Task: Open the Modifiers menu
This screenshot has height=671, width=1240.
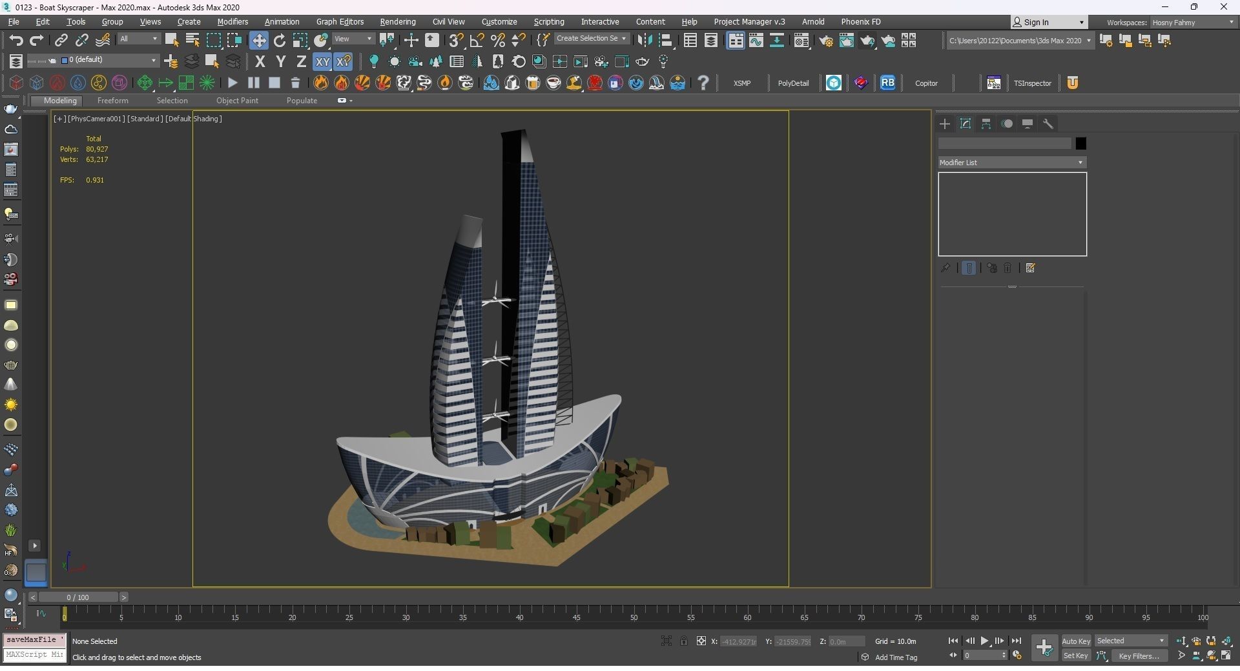Action: coord(232,22)
